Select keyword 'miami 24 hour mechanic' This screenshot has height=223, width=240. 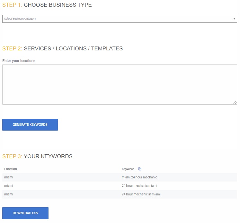139,177
